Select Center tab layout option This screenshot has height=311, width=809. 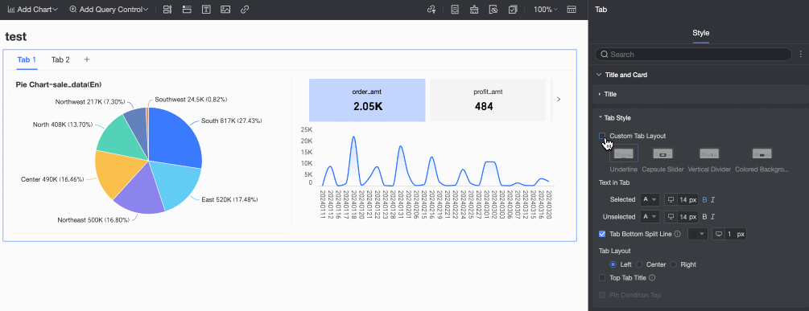pyautogui.click(x=639, y=264)
